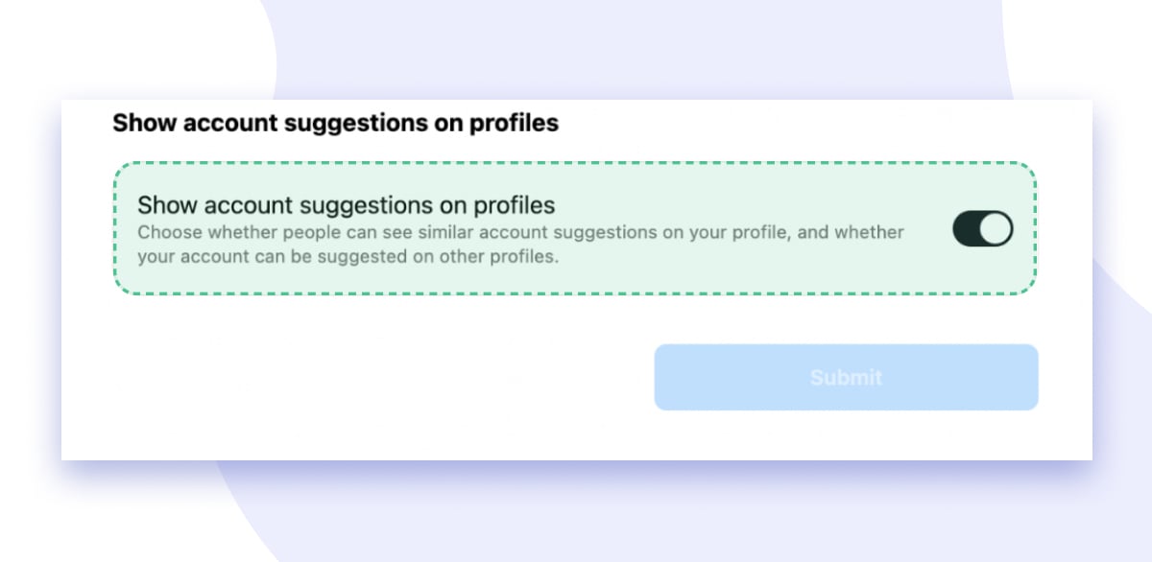Disable account suggestions on profiles toggle
The image size is (1152, 562).
point(981,229)
